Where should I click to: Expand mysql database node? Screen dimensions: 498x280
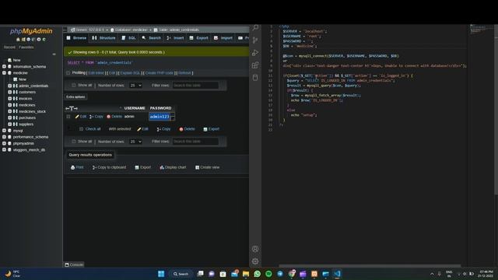4,131
